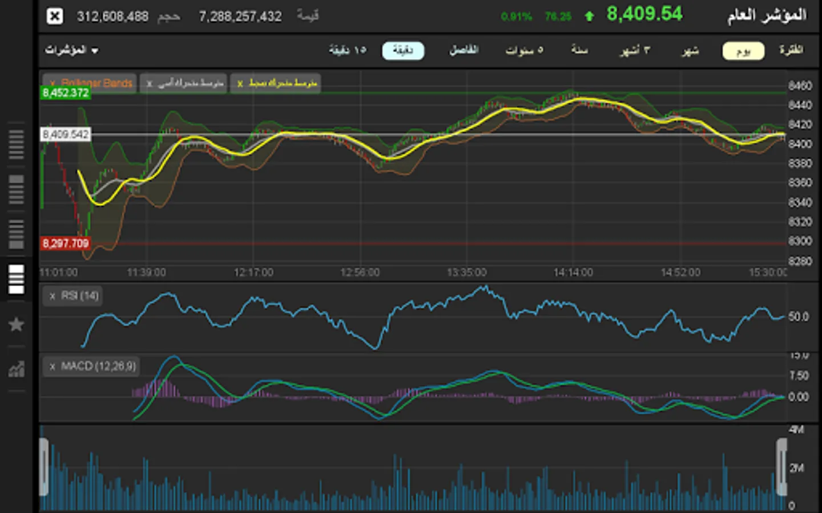Select the first layout icon in sidebar

(x=17, y=144)
